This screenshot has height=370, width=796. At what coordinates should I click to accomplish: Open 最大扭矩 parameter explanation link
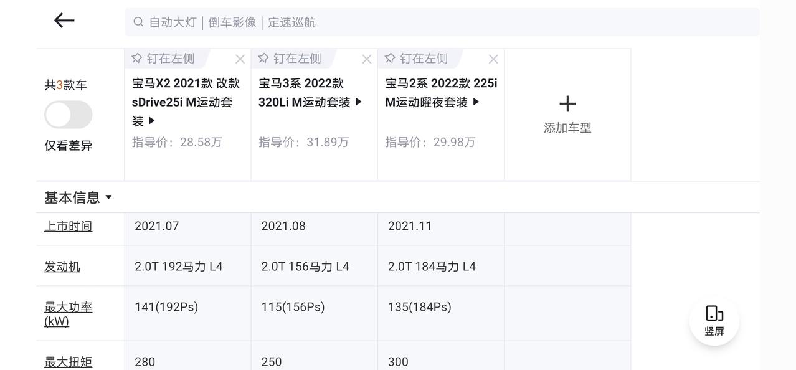(x=68, y=362)
